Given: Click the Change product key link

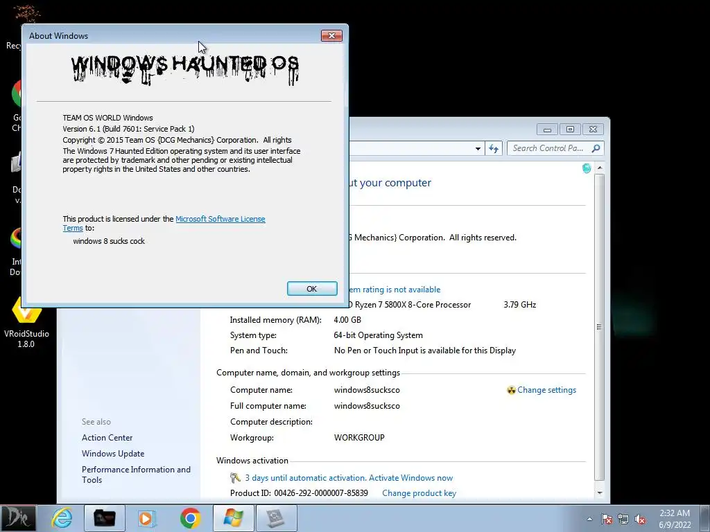Looking at the screenshot, I should (419, 493).
